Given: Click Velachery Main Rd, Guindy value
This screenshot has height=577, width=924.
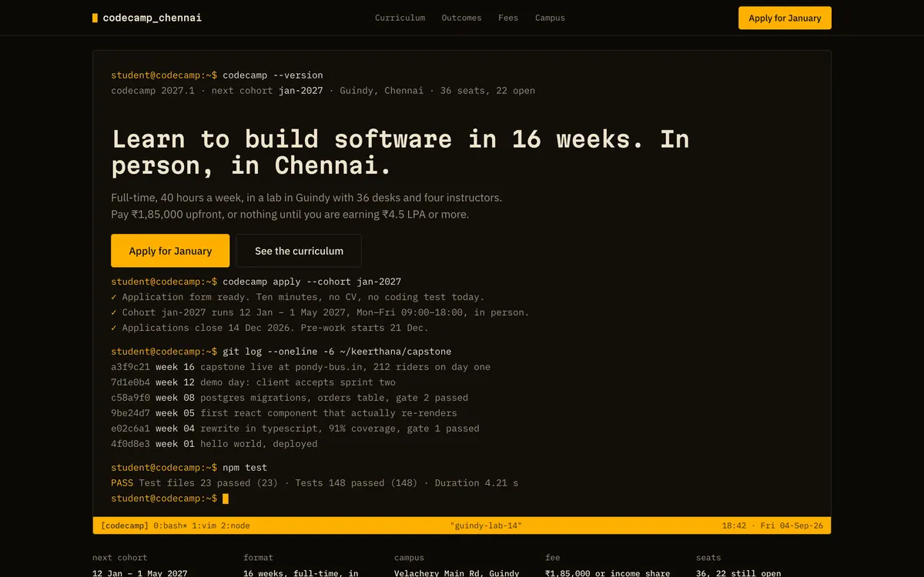Looking at the screenshot, I should point(457,573).
